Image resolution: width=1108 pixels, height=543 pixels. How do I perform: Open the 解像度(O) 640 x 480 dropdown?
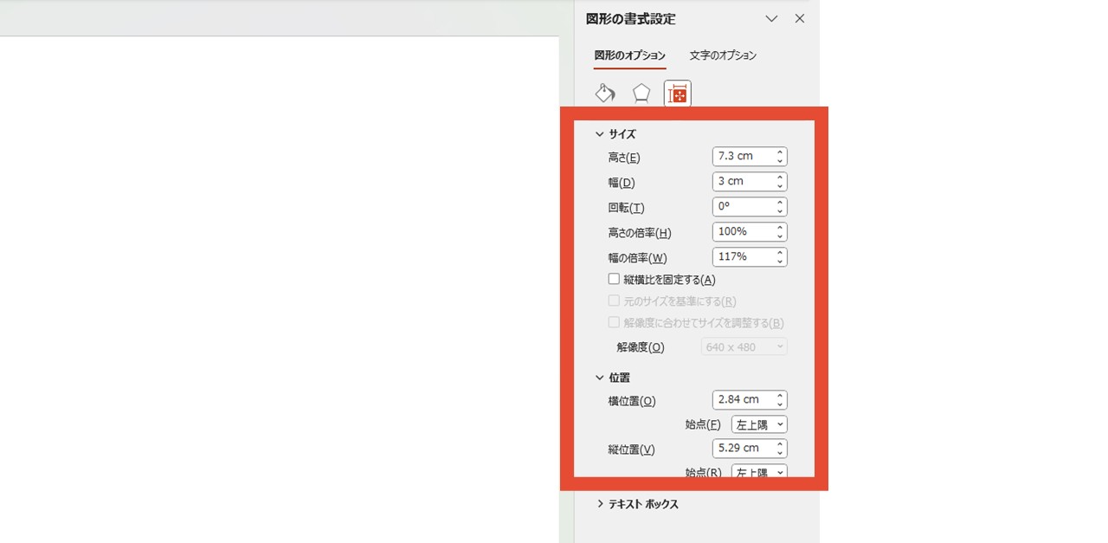pos(744,347)
